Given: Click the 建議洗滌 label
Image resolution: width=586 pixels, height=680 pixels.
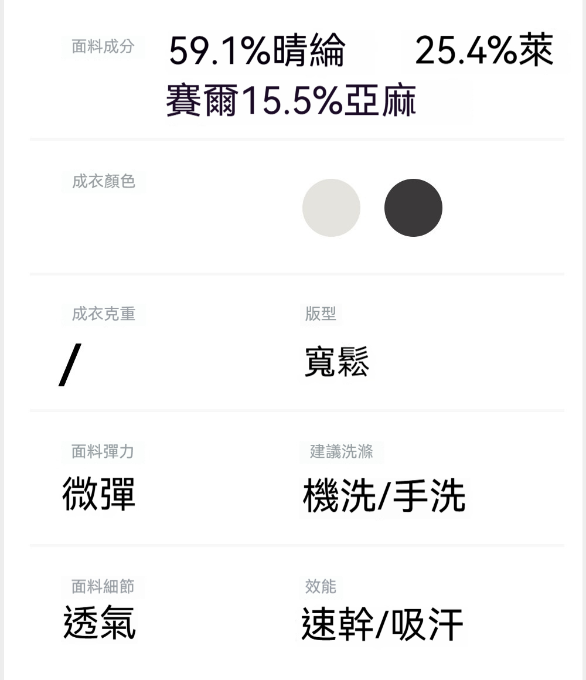Looking at the screenshot, I should 341,451.
